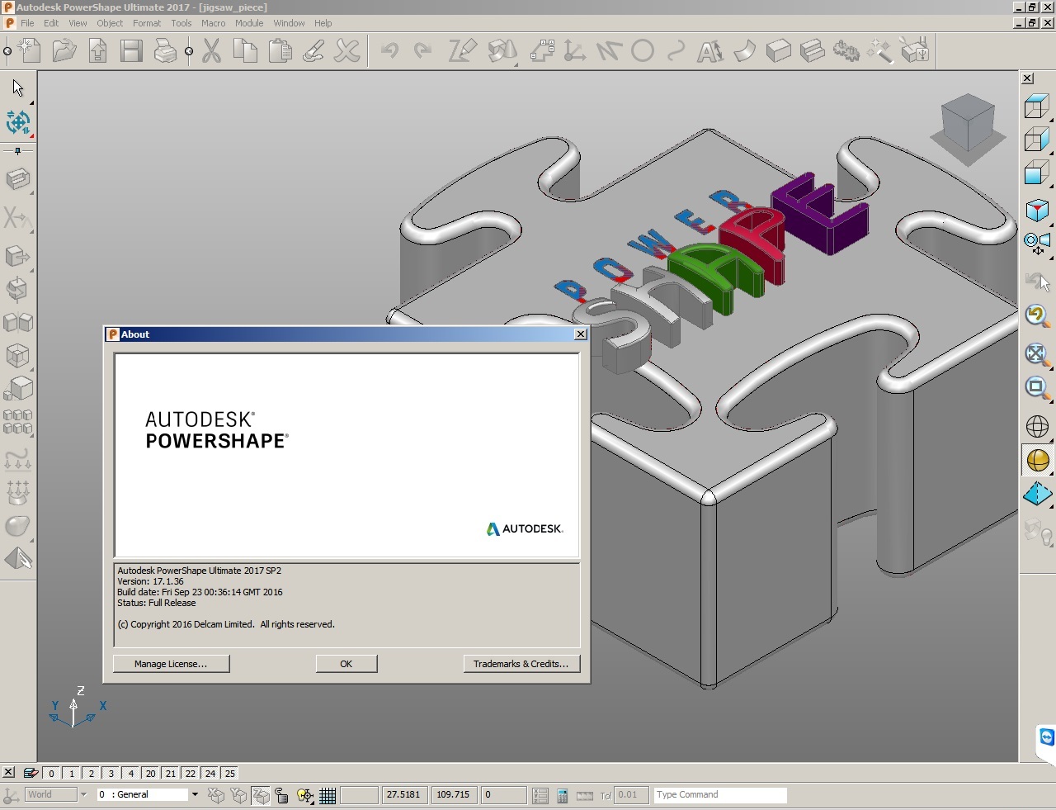Click the version text '17.1.36' in About
Image resolution: width=1056 pixels, height=810 pixels.
point(168,581)
